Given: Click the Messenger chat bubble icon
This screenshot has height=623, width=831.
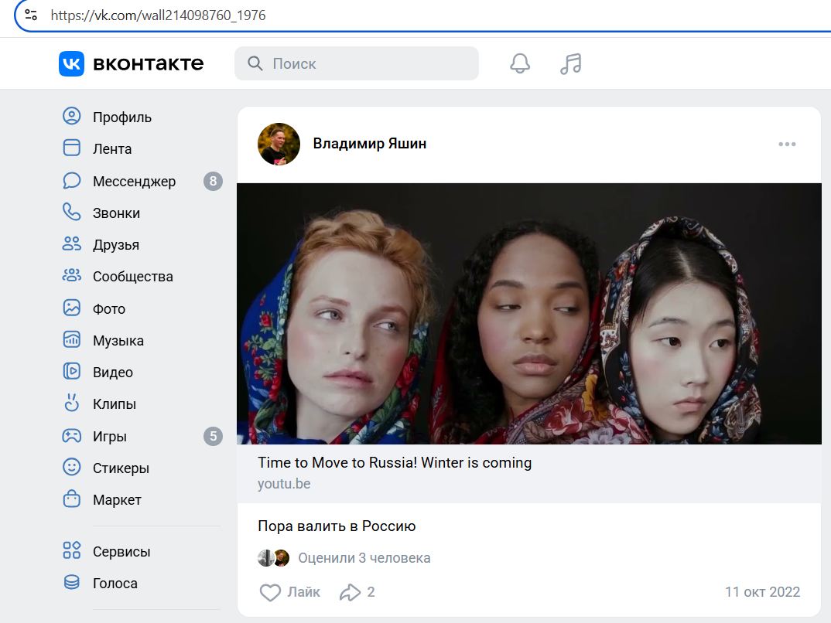Looking at the screenshot, I should click(x=71, y=181).
